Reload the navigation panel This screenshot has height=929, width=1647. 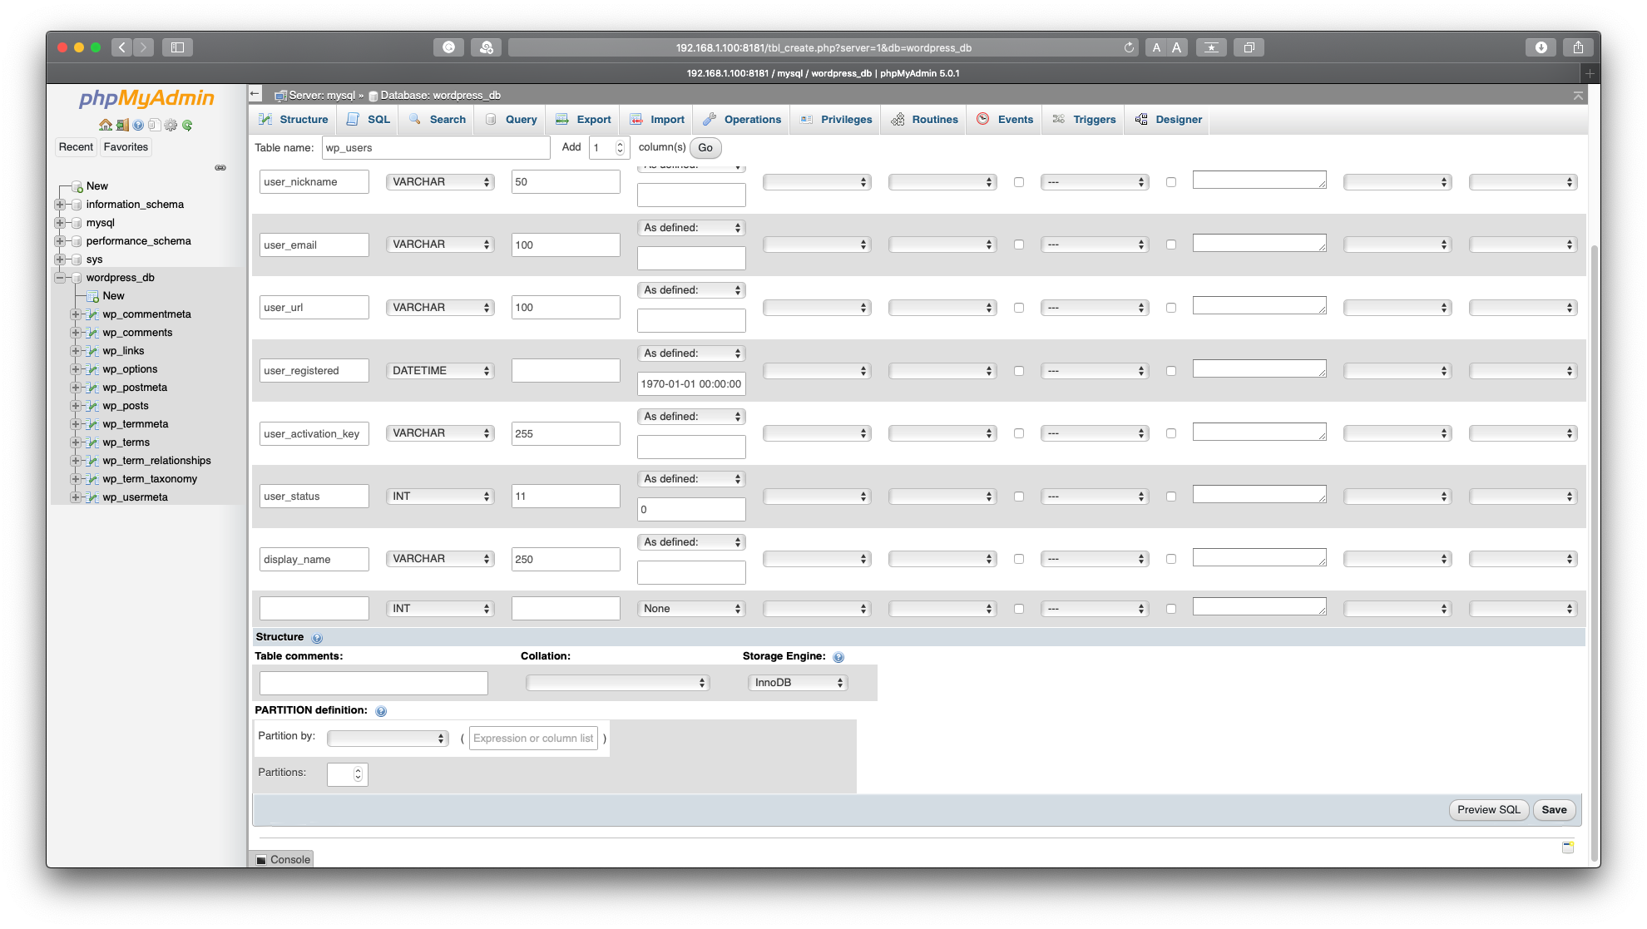click(x=187, y=125)
